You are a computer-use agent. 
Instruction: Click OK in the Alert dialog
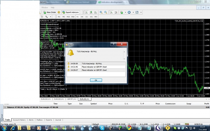point(96,80)
